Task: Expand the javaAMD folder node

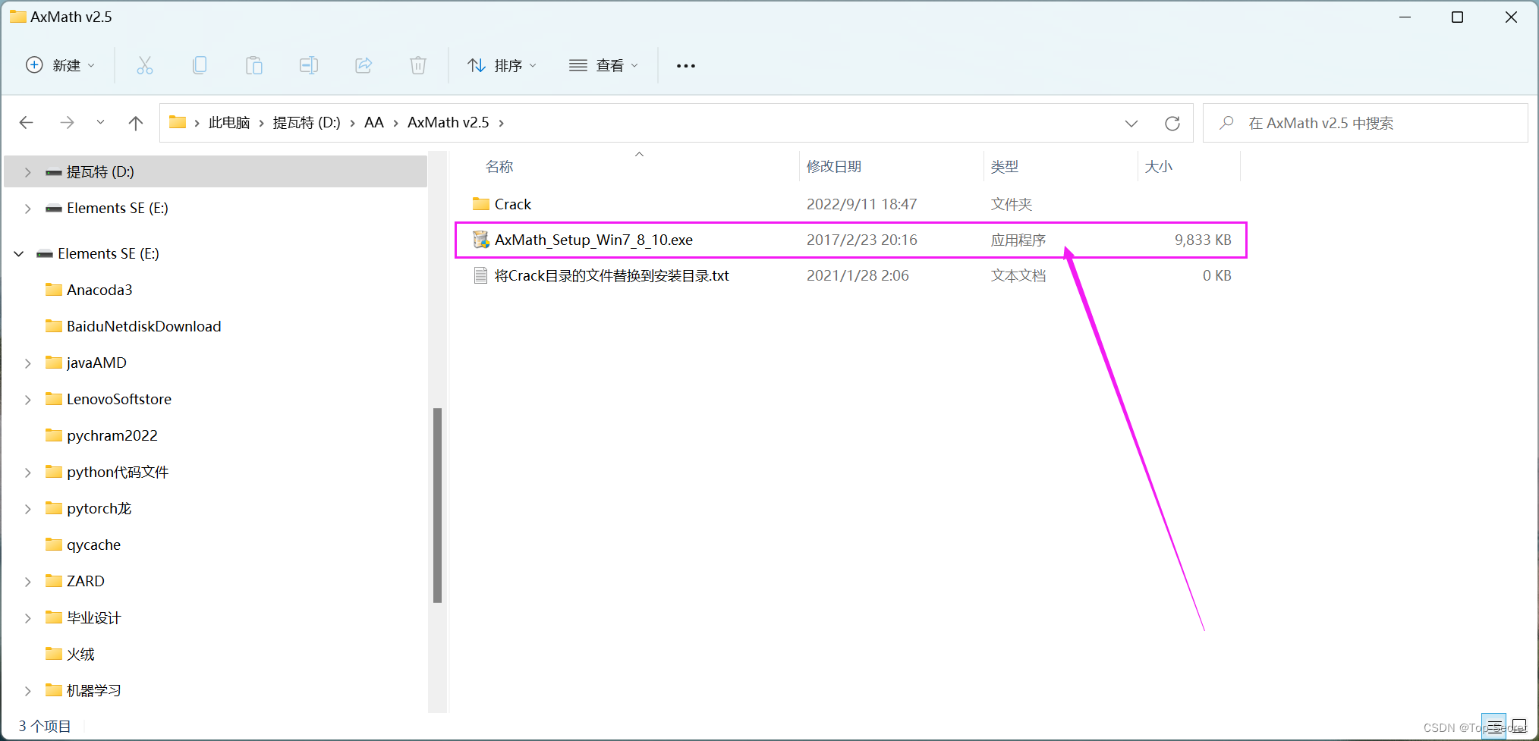Action: 27,363
